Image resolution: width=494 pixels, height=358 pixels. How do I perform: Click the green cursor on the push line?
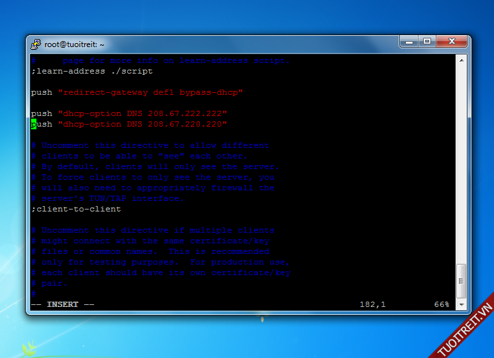tap(34, 124)
